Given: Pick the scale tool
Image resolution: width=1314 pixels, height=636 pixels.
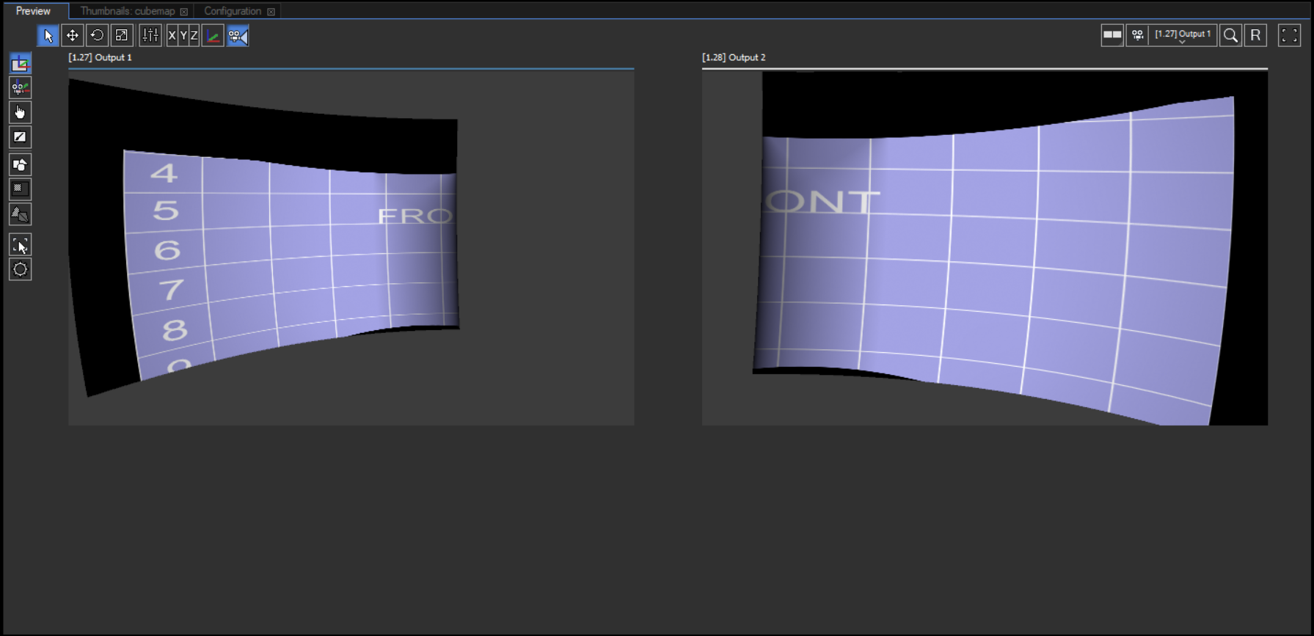Looking at the screenshot, I should [122, 35].
